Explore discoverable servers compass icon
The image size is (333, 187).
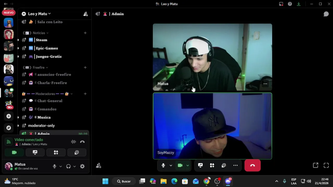pos(9,128)
